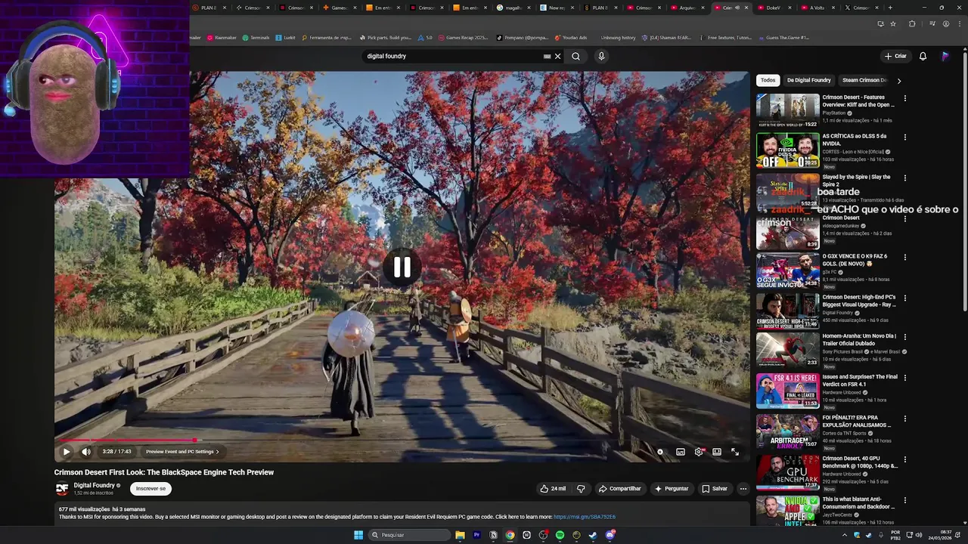Open the 'Games Recap 2025' bookmark

click(x=464, y=37)
